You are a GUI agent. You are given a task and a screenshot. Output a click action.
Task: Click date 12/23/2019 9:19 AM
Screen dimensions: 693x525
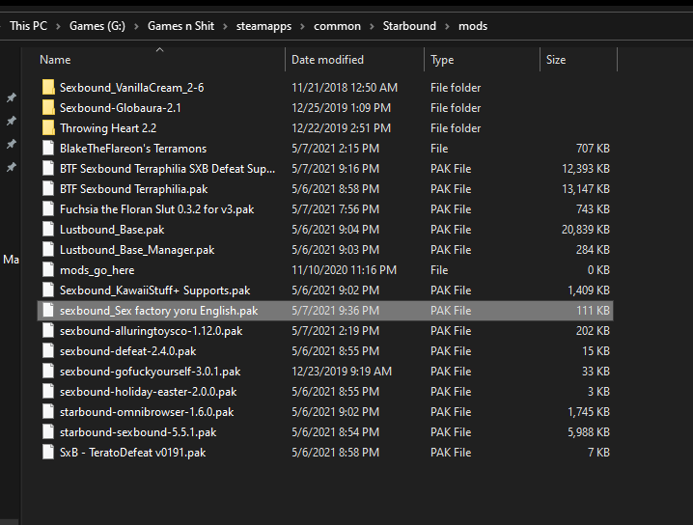342,372
